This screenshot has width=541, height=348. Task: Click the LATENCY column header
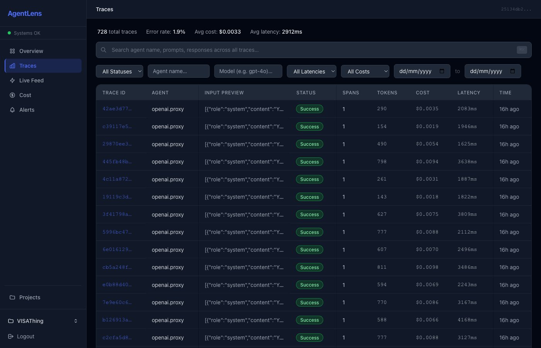(469, 93)
